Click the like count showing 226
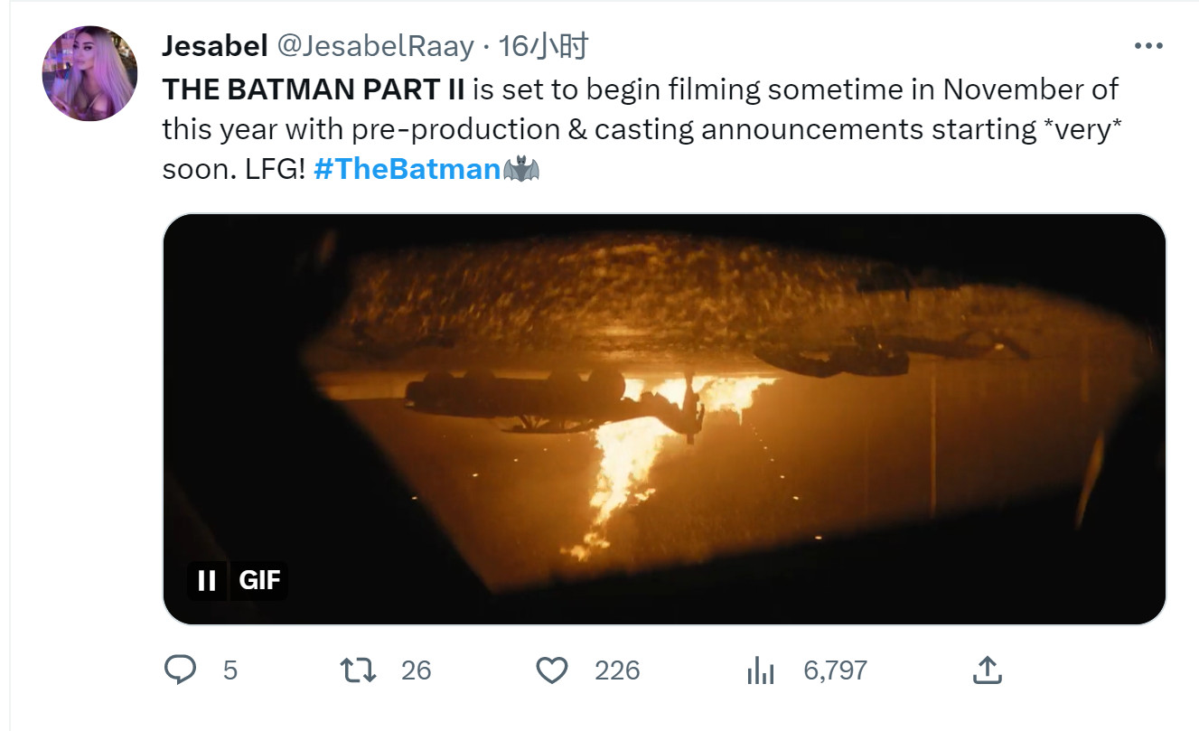The image size is (1199, 731). point(617,670)
